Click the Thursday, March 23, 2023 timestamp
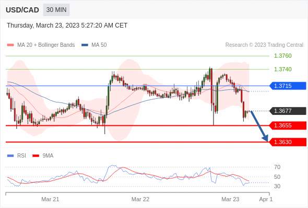 click(67, 25)
